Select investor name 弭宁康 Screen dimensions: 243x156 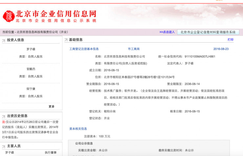click(31, 89)
